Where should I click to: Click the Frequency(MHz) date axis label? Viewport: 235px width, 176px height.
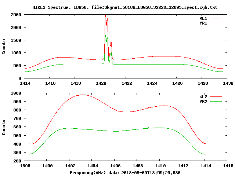125,173
